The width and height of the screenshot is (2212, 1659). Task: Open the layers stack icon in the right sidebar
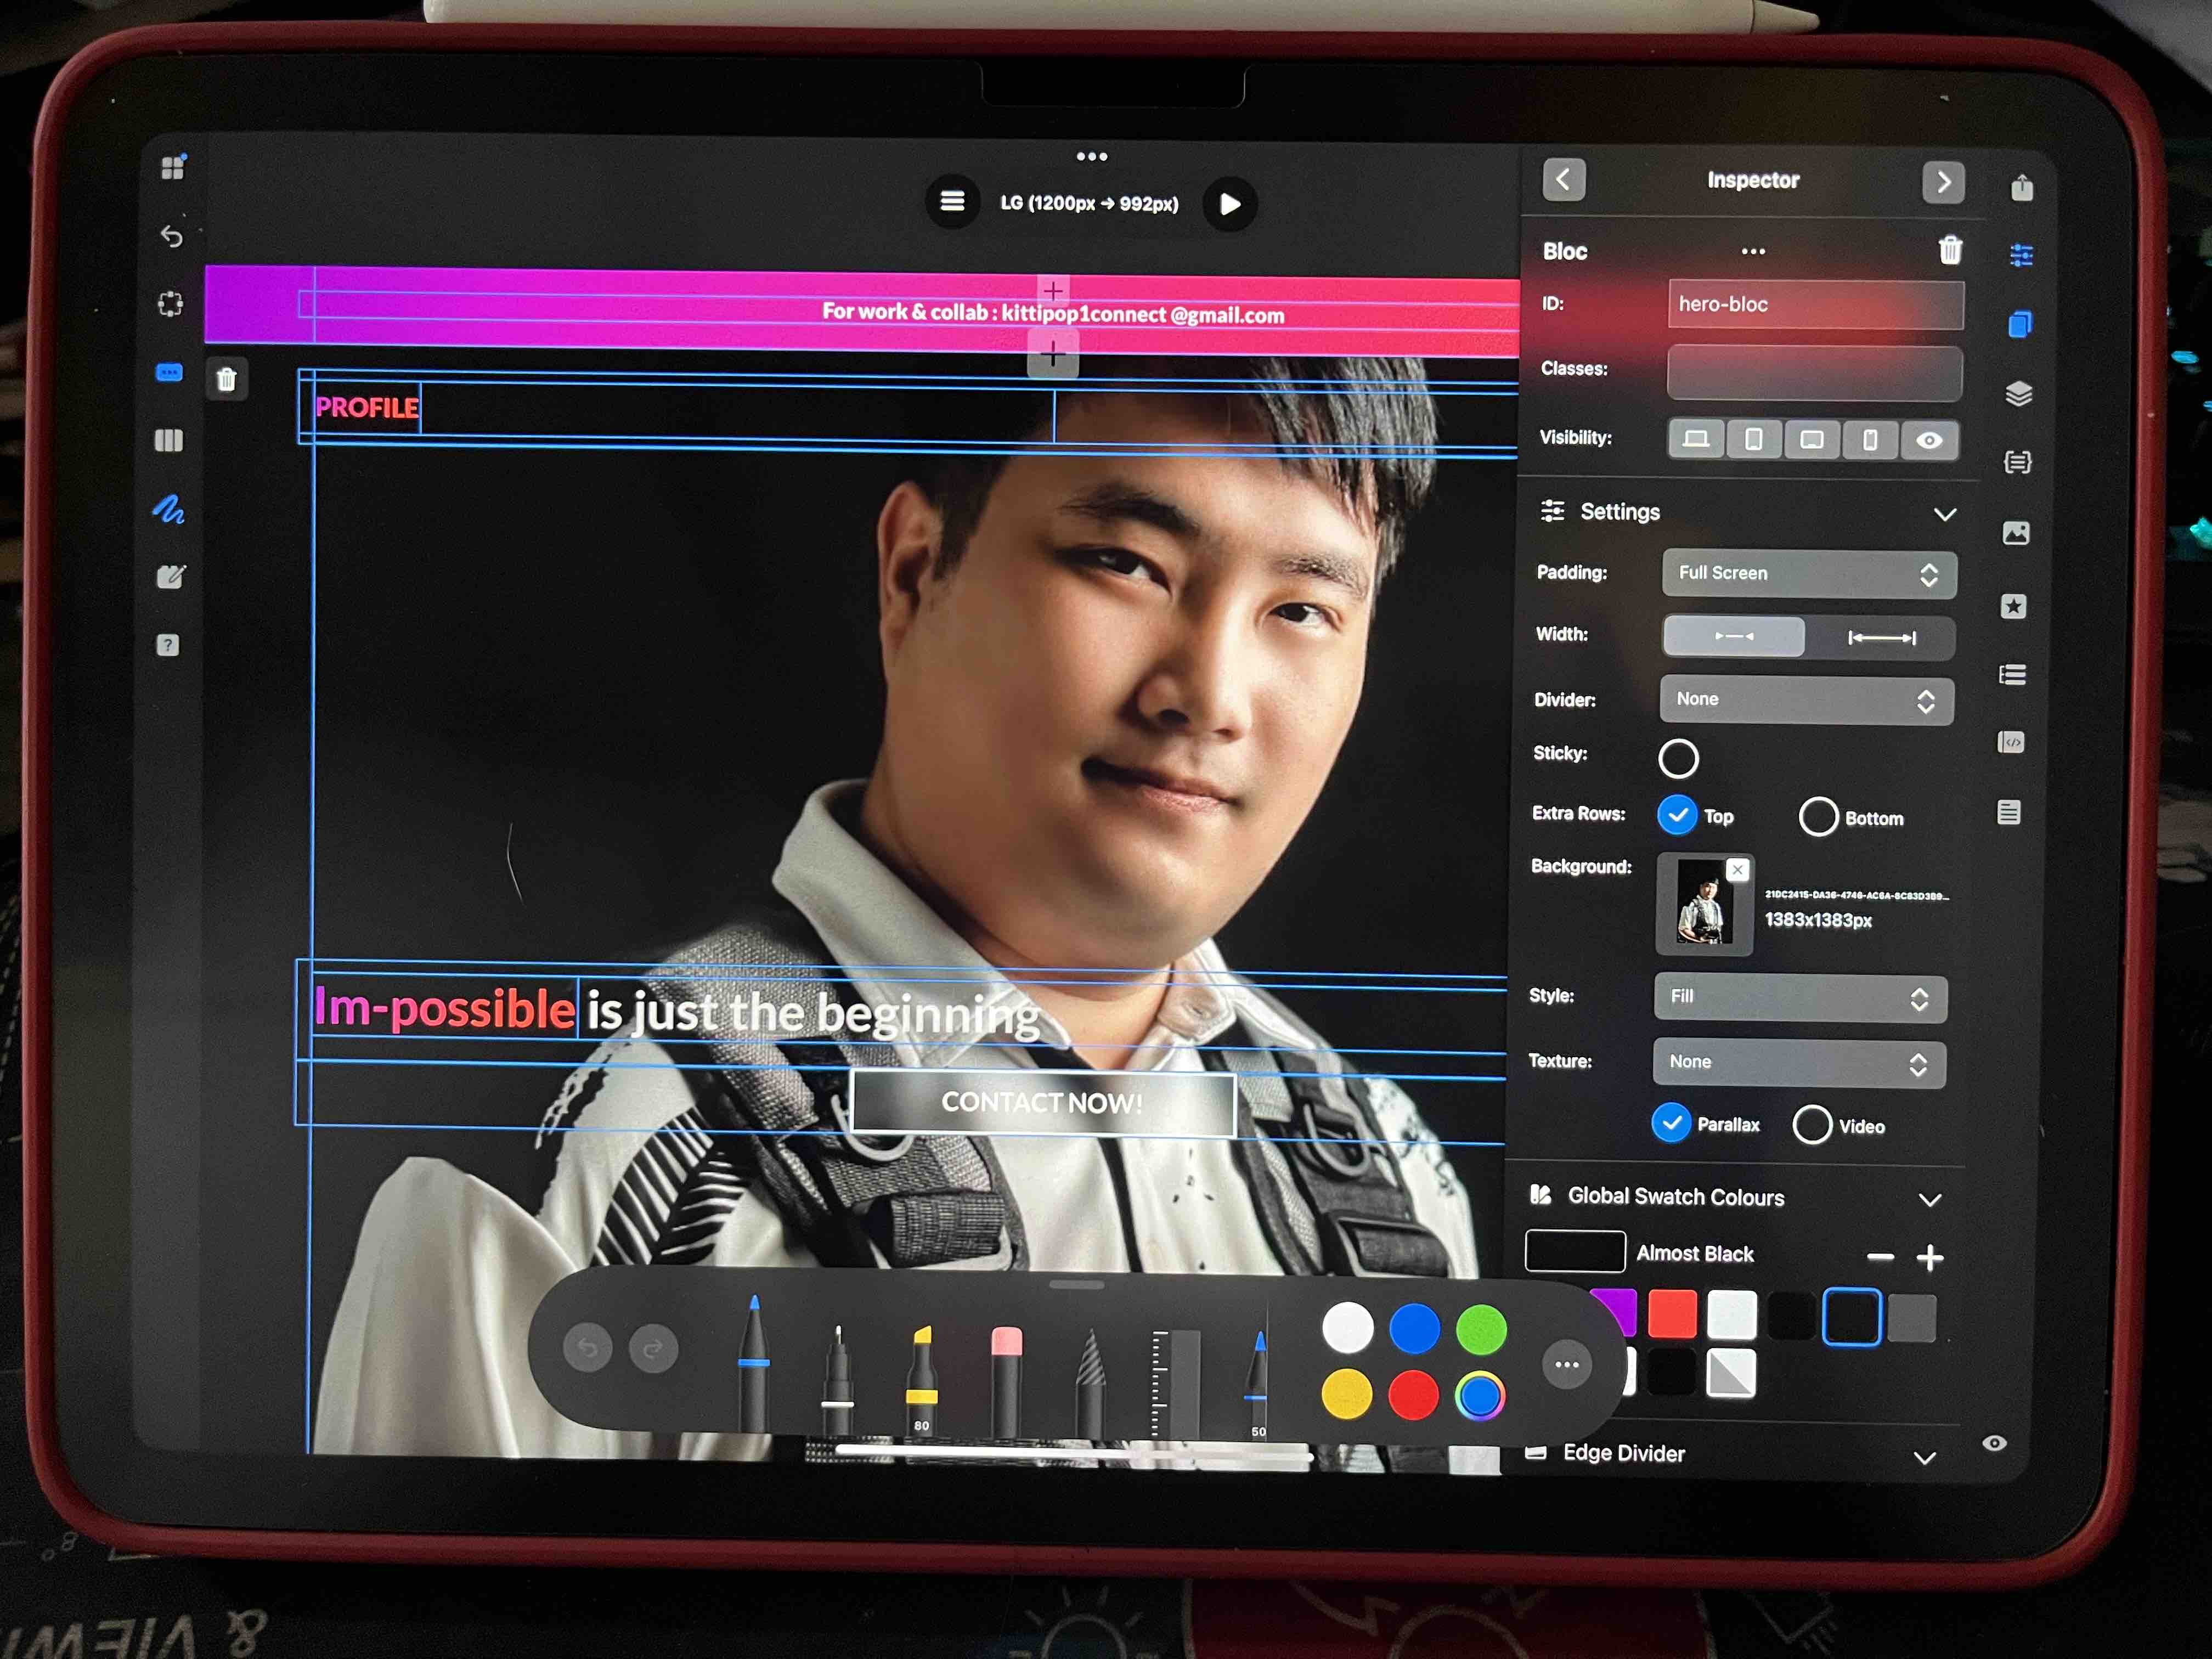2018,394
